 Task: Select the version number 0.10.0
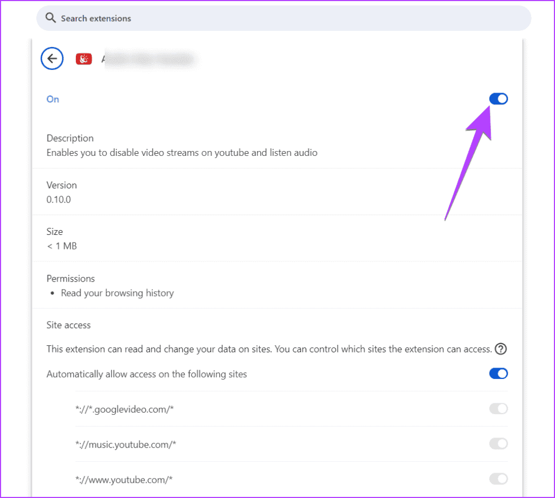[59, 200]
